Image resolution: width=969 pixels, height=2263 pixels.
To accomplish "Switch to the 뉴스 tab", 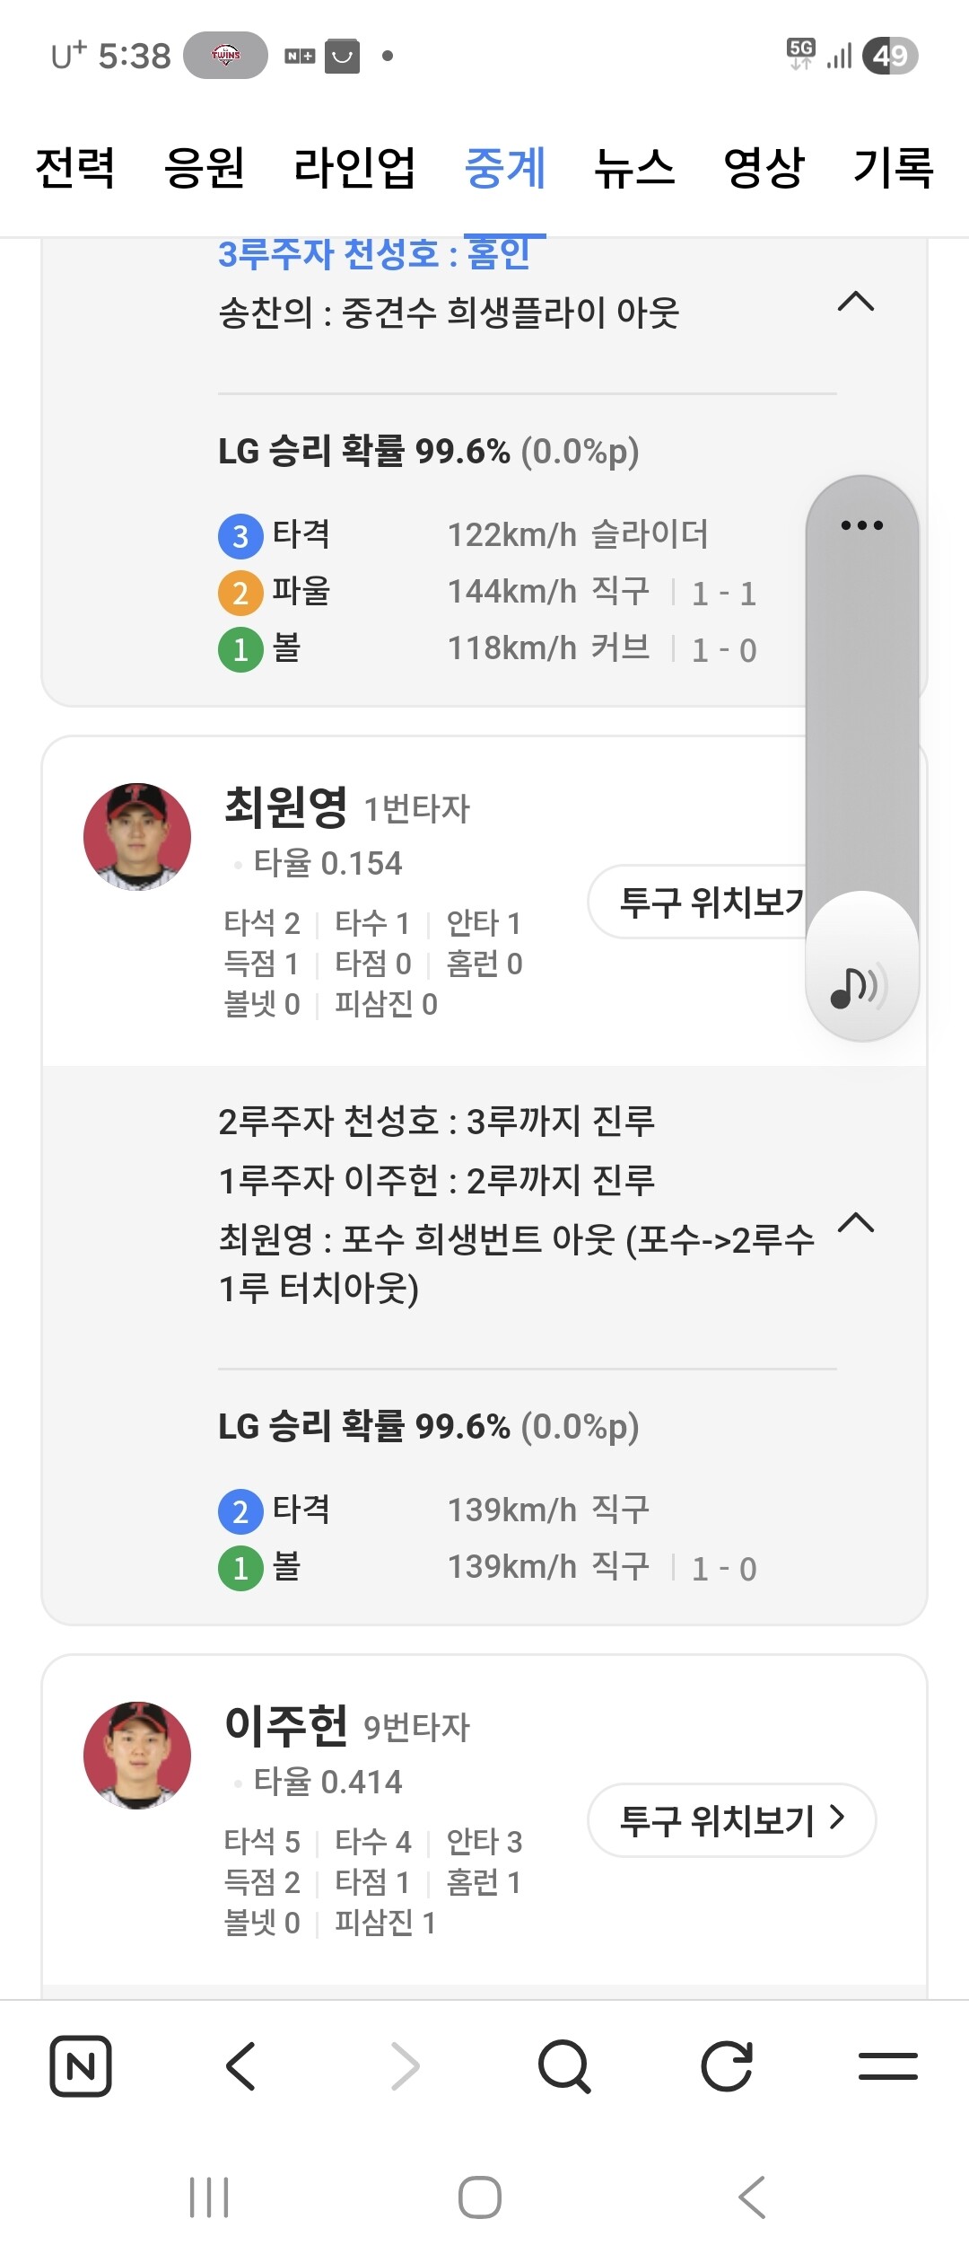I will tap(634, 168).
